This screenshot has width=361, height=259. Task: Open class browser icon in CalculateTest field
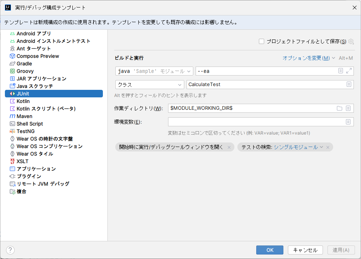coord(349,85)
